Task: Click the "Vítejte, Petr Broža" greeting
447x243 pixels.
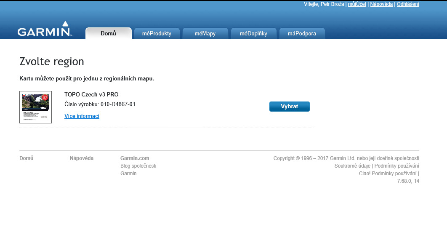Action: (x=324, y=4)
